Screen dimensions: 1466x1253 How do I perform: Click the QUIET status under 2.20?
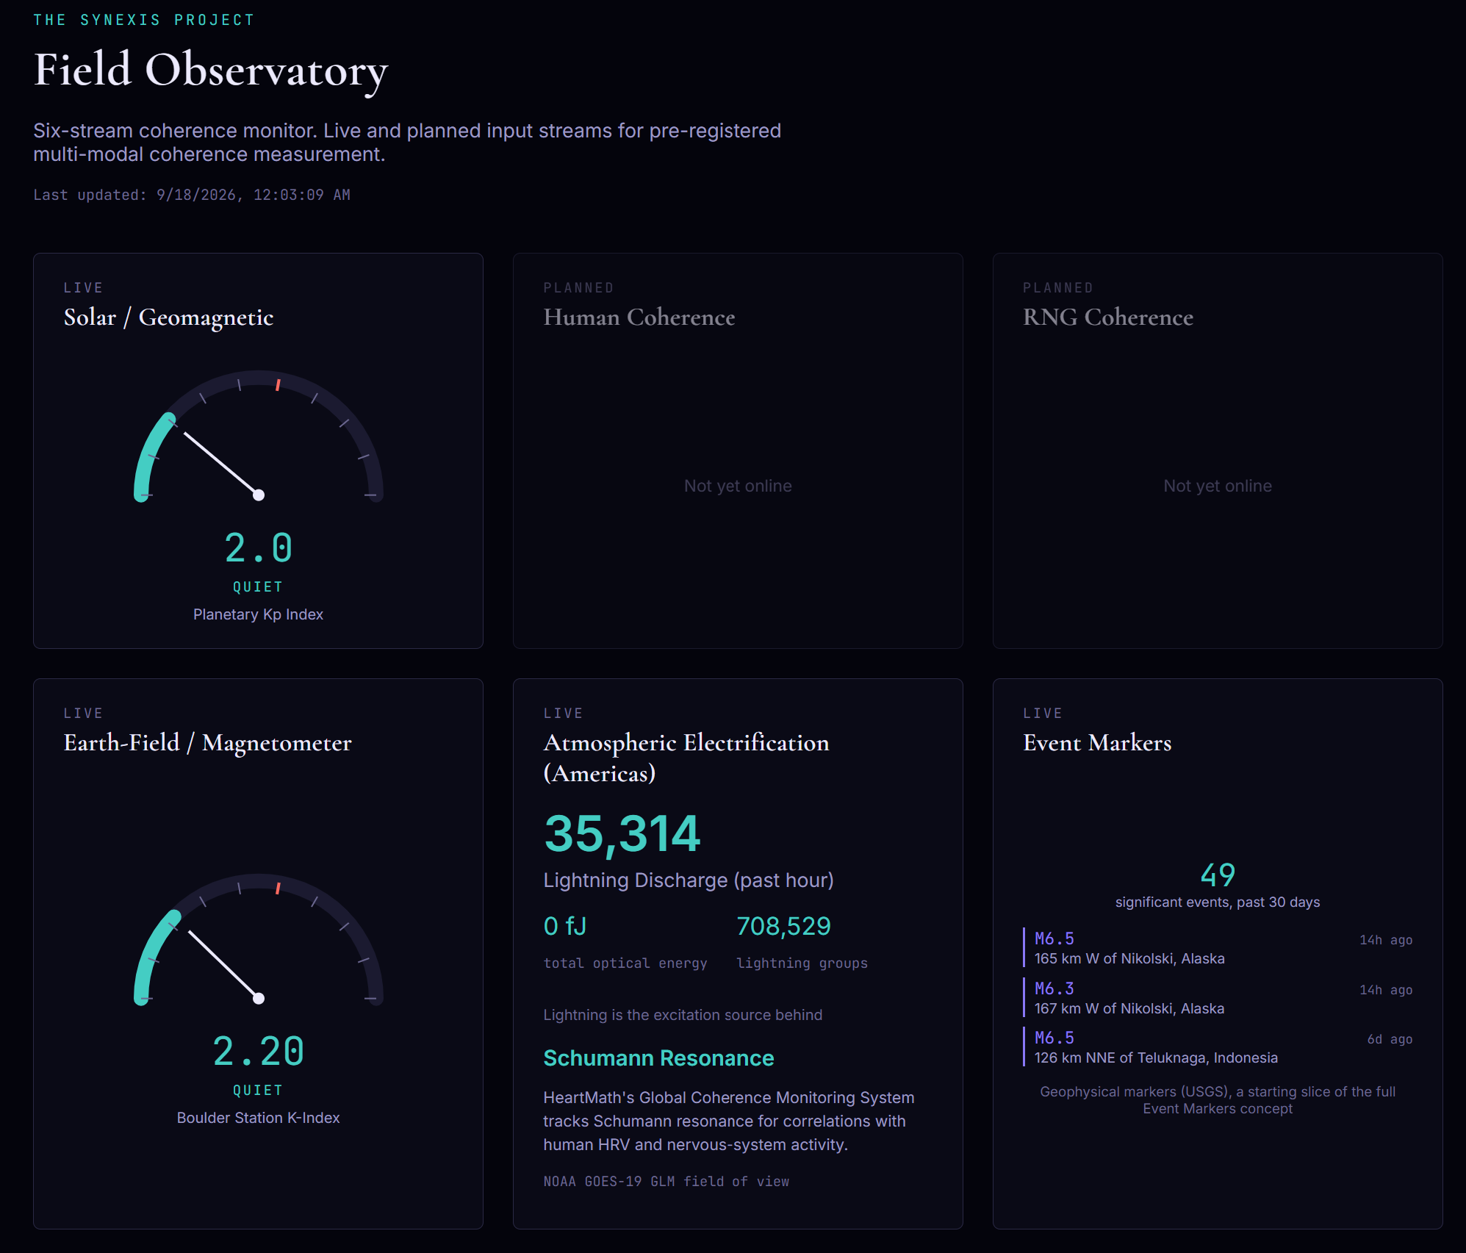pyautogui.click(x=258, y=1091)
